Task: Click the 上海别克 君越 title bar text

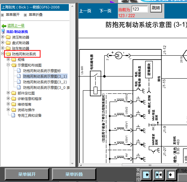Action: (31, 7)
